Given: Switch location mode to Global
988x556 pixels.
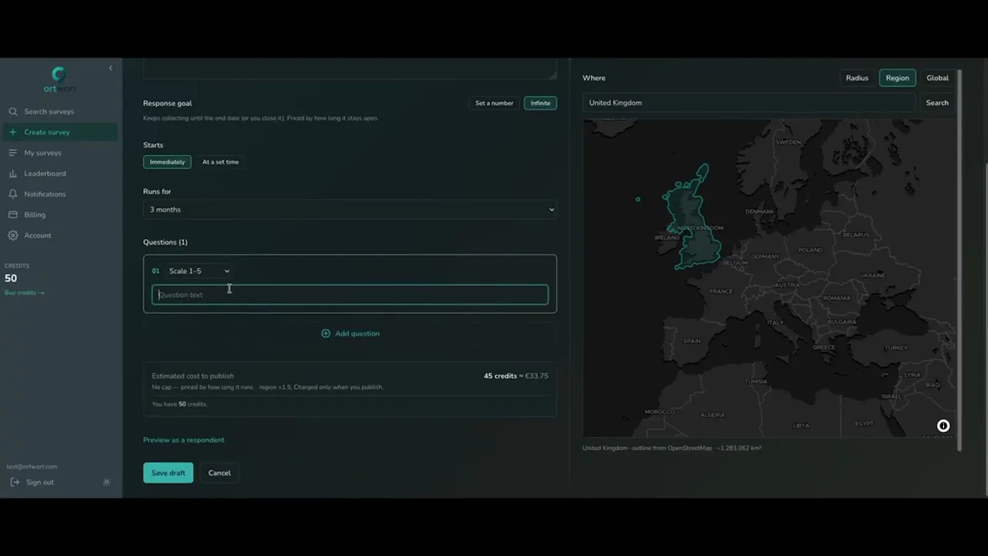Looking at the screenshot, I should (x=937, y=78).
